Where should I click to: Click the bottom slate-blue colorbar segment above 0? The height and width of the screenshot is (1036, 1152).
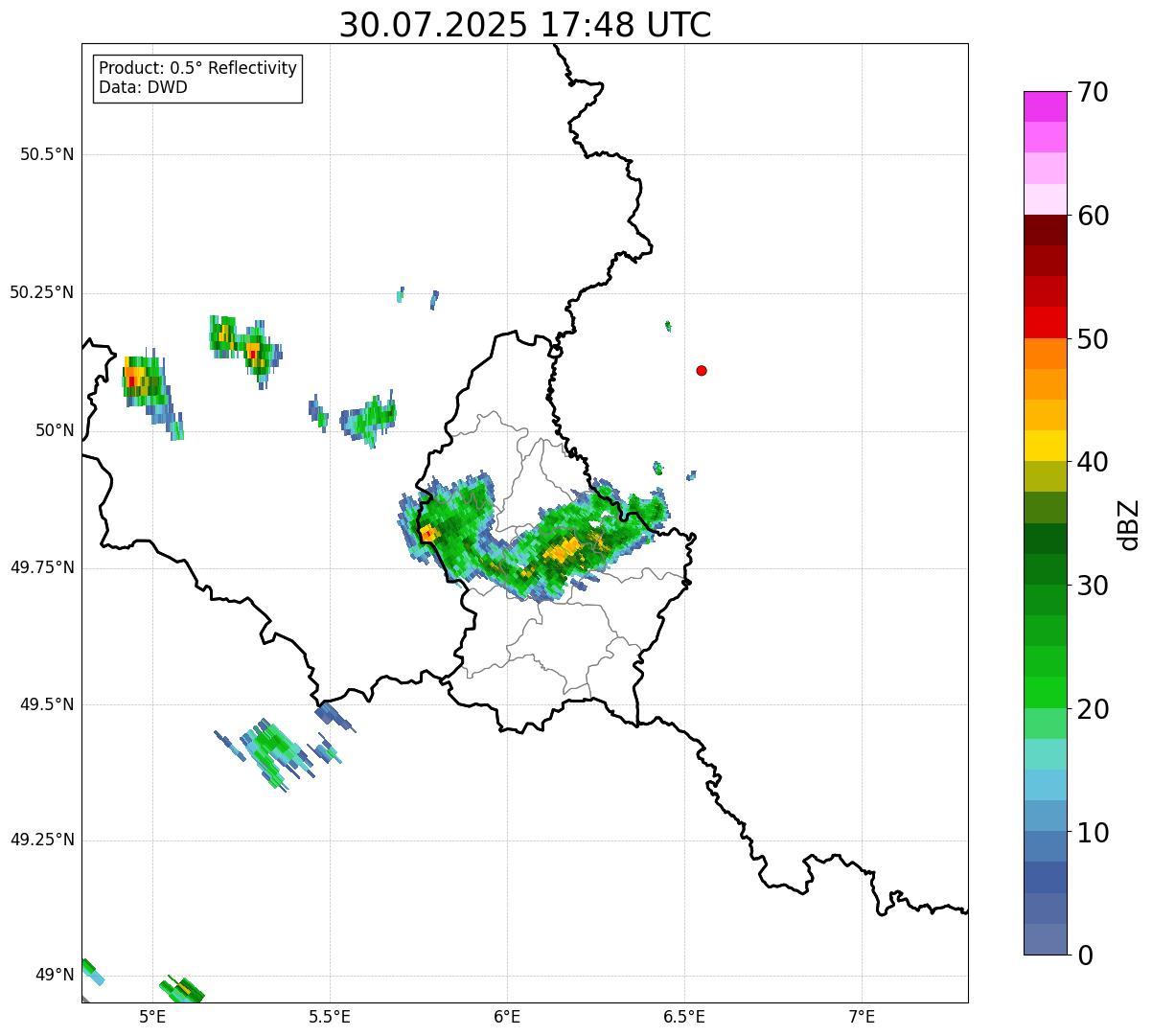coord(1046,939)
